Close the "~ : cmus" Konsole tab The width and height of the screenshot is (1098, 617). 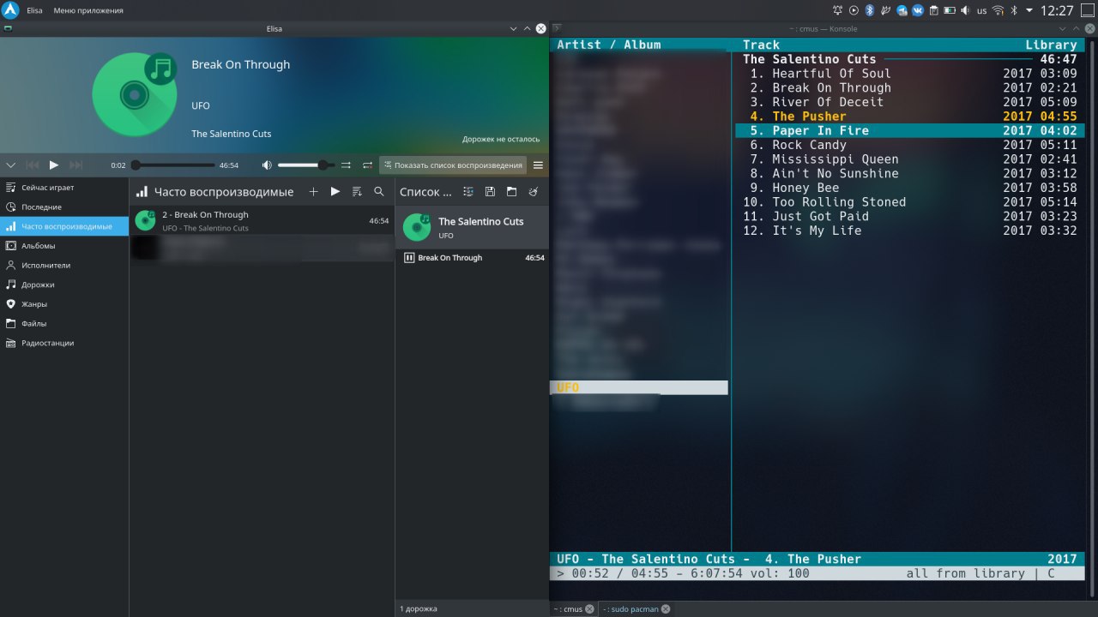coord(589,609)
